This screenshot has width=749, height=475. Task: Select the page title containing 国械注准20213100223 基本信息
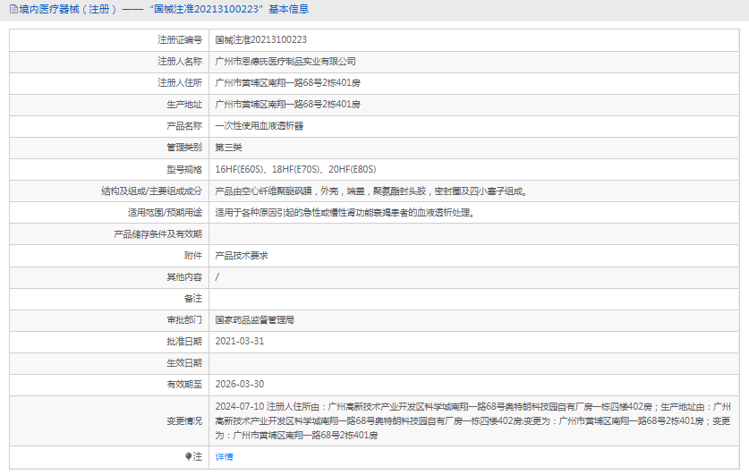pos(164,9)
